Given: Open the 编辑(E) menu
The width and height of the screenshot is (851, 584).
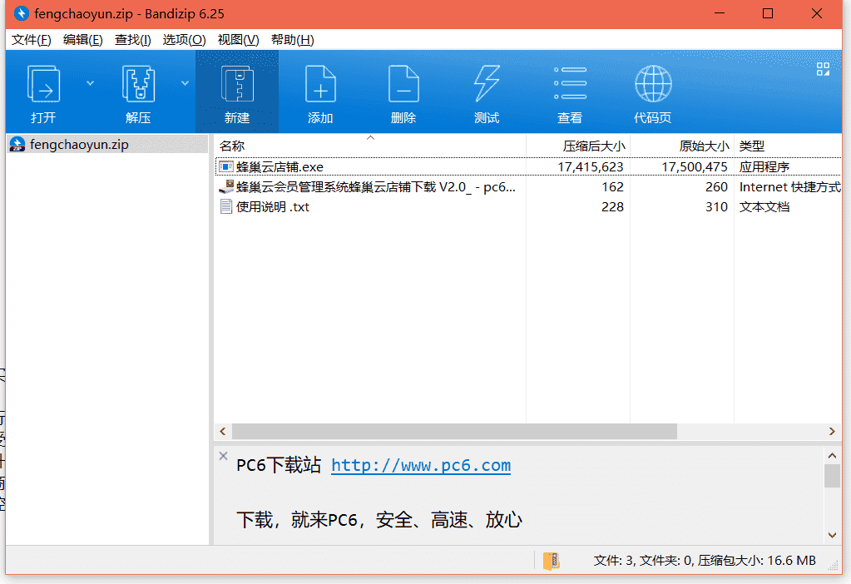Looking at the screenshot, I should click(82, 40).
